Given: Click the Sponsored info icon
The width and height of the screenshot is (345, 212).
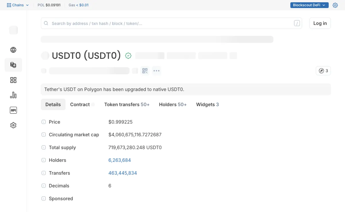Looking at the screenshot, I should (x=44, y=199).
